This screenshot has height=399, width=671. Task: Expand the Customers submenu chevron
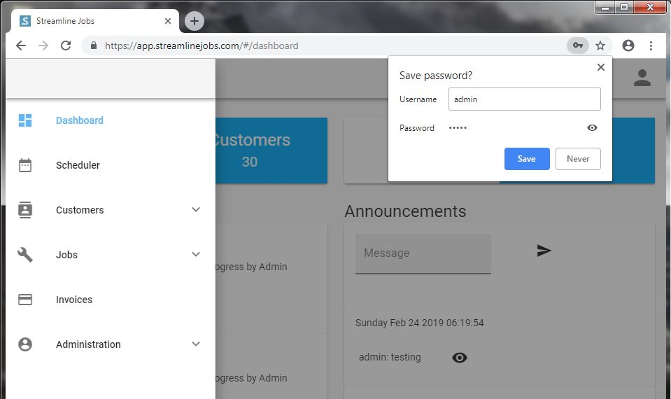click(196, 210)
